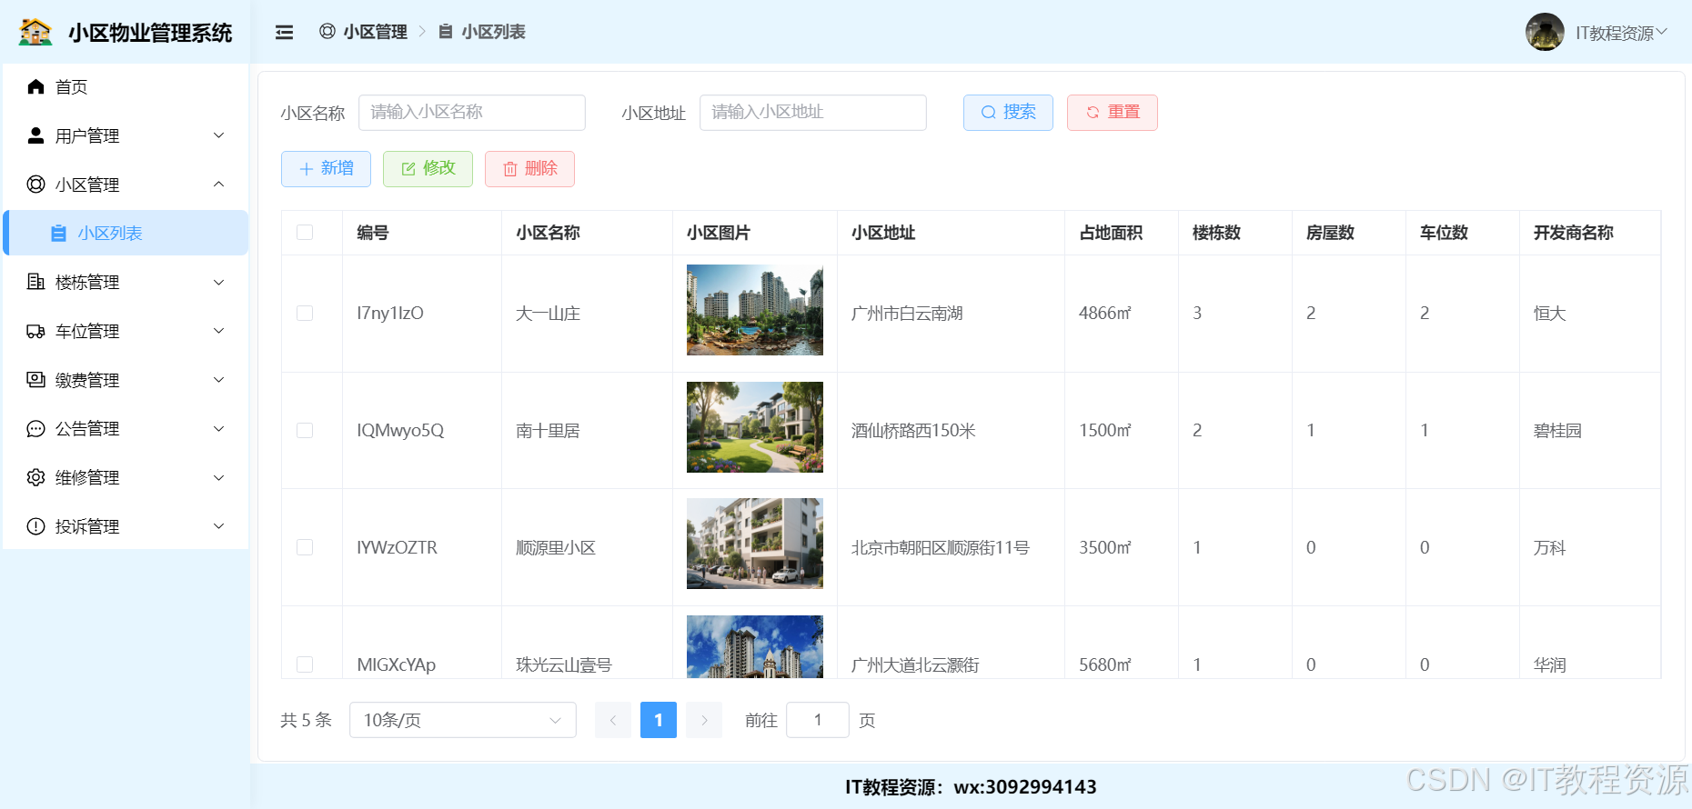
Task: Go to previous page arrow
Action: coord(613,720)
